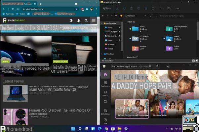Open the Début sur TikTok card

click(167, 109)
